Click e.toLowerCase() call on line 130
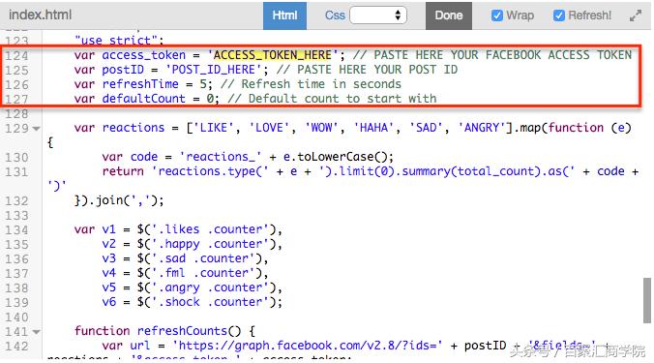Screen dimensions: 654x363 point(339,157)
